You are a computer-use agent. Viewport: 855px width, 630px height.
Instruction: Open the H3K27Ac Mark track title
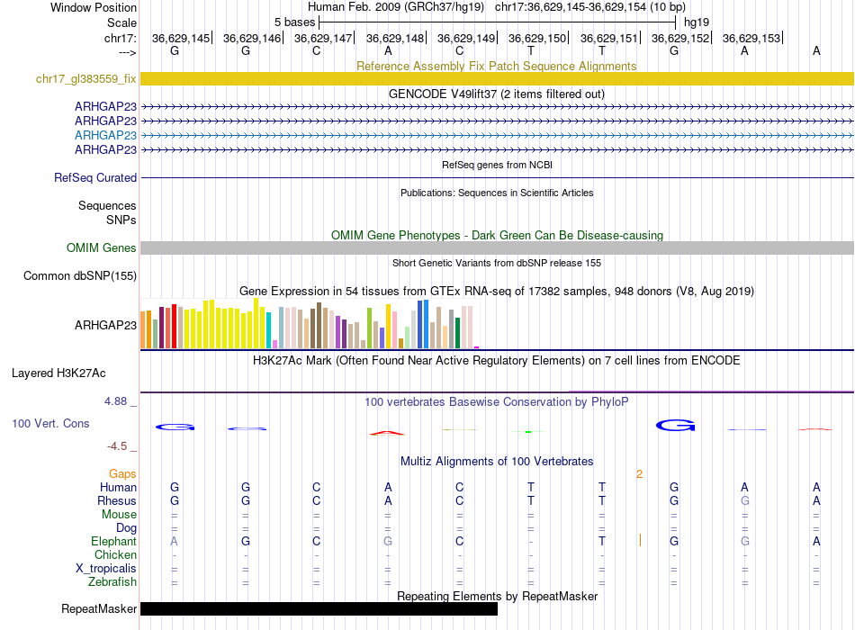coord(497,361)
